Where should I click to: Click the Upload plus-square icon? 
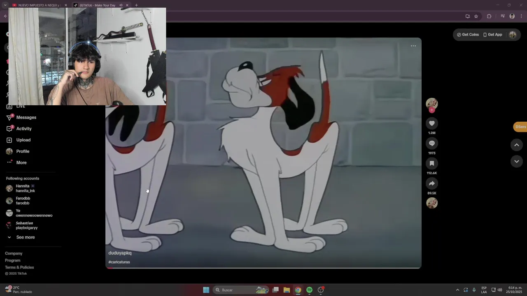(9, 140)
